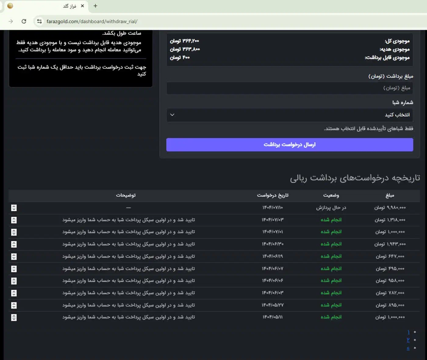Screen dimensions: 427x360
Task: Click the row icon for the 647,000 Toman withdrawal
Action: pyautogui.click(x=14, y=257)
